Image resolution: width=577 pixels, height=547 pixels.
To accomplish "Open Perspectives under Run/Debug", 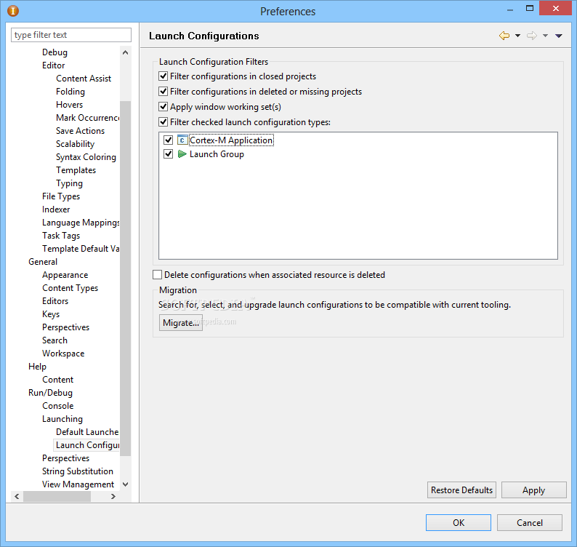I will point(65,458).
